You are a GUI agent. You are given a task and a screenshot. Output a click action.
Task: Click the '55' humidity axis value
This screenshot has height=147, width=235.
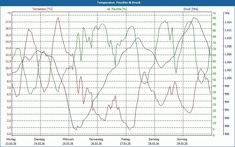coord(214,68)
